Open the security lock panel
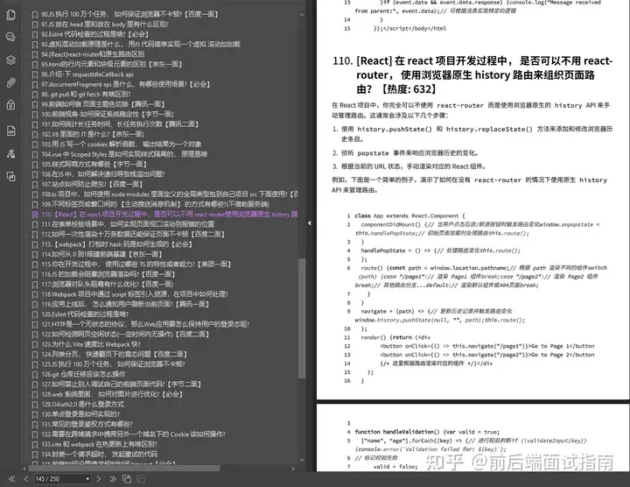 [x=10, y=103]
